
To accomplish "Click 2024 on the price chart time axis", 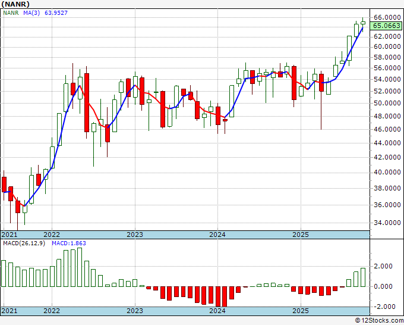I will (217, 235).
